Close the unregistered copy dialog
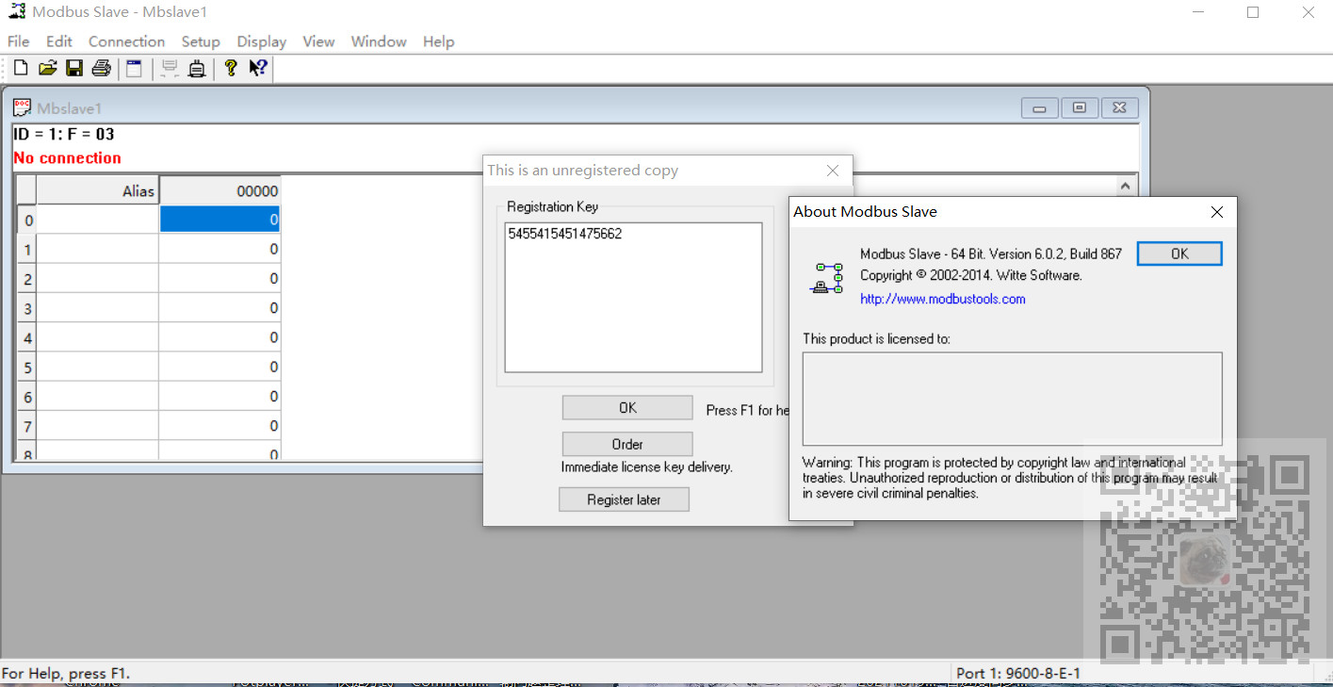Screen dimensions: 1333x687 coord(833,171)
